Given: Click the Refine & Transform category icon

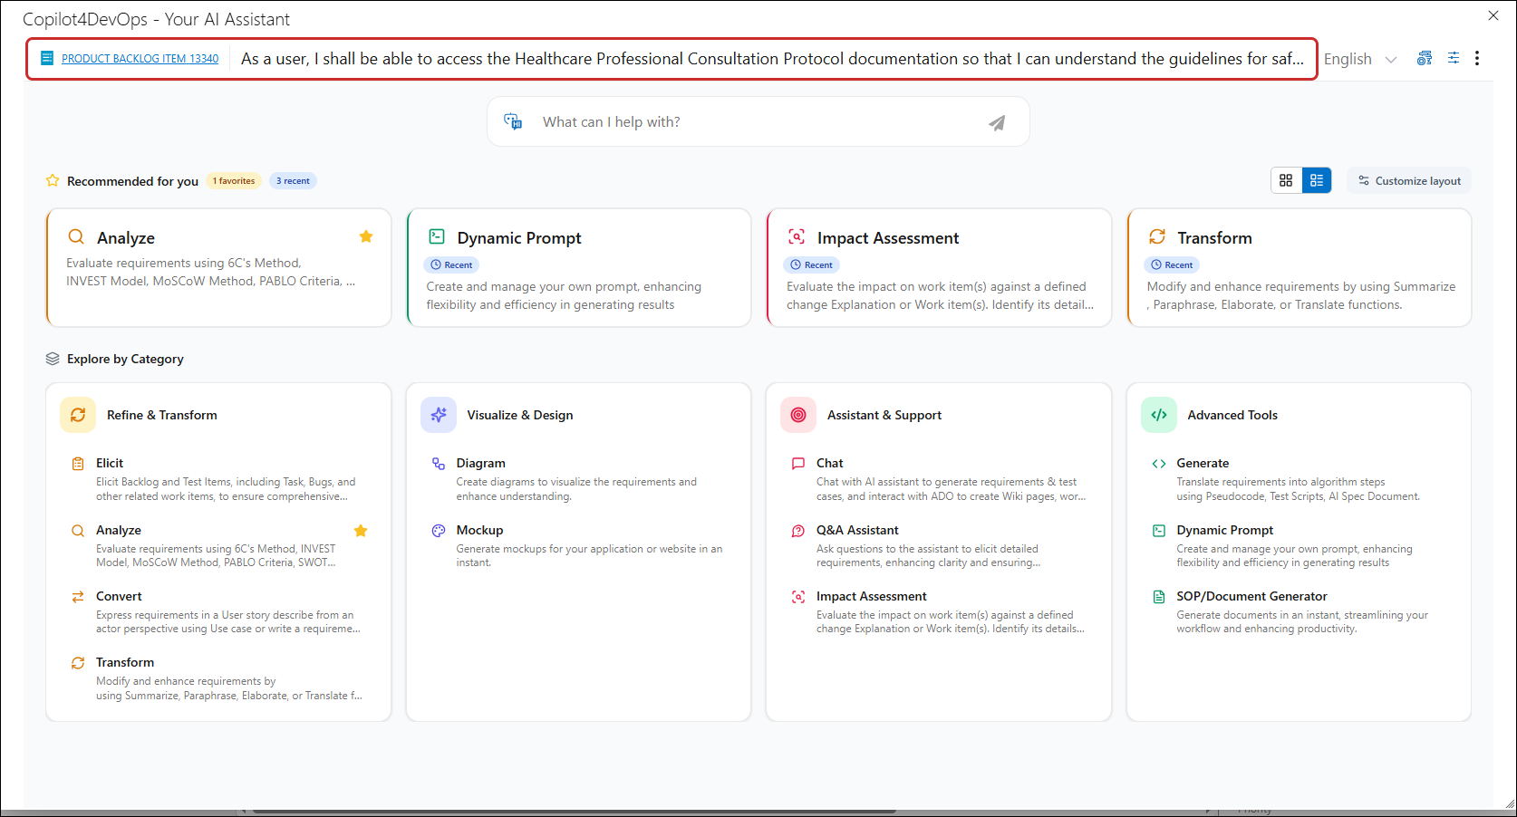Looking at the screenshot, I should click(78, 415).
